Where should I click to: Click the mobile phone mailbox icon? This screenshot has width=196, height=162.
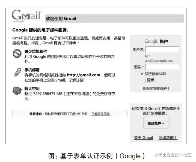[x=17, y=72]
